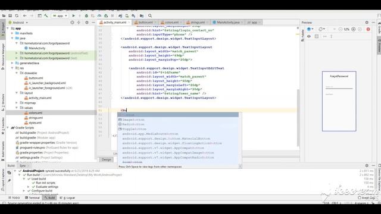Toggle the blueprint/design surface icon in Preview
This screenshot has height=214, width=381.
tap(317, 36)
